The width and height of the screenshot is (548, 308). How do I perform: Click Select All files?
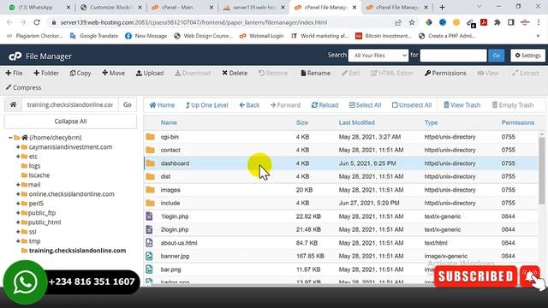pyautogui.click(x=365, y=105)
